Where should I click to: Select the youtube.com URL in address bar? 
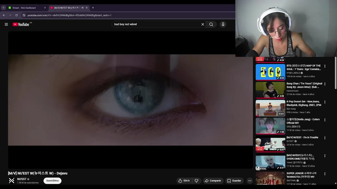coord(69,15)
